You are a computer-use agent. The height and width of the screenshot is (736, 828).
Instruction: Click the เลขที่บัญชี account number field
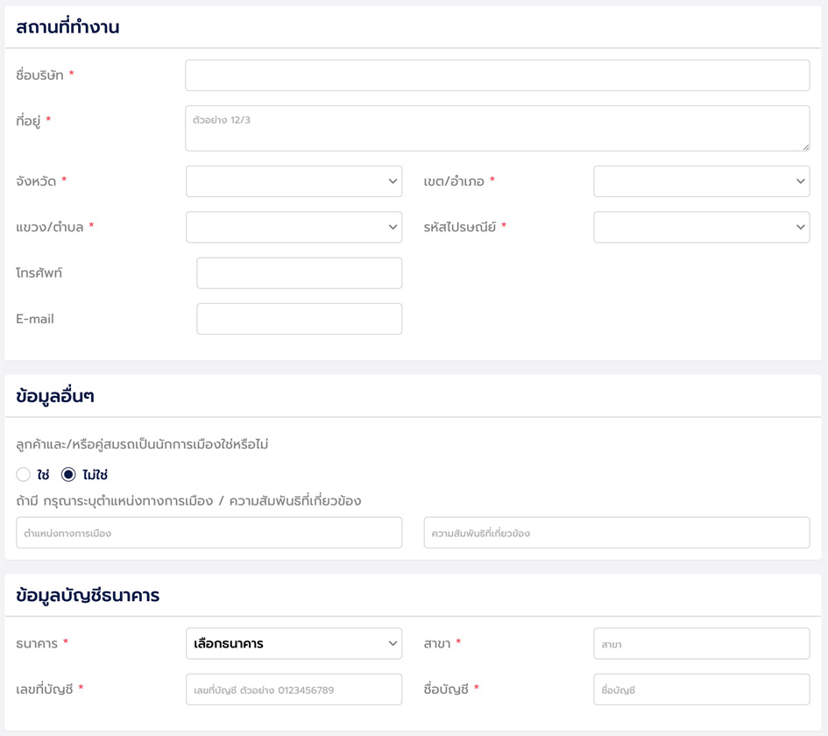[294, 690]
